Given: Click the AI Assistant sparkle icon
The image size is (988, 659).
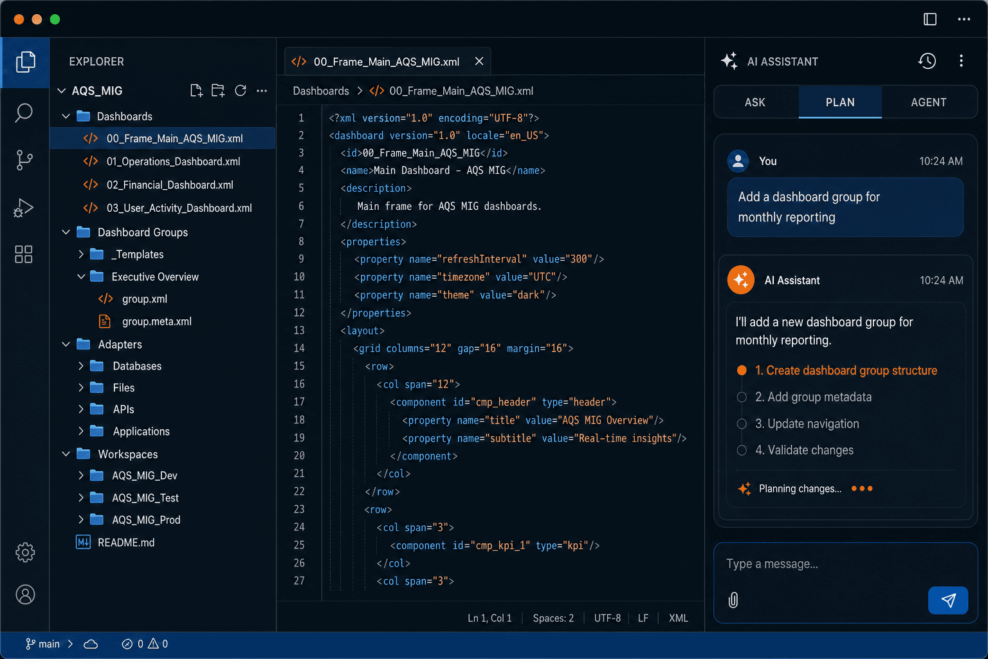Looking at the screenshot, I should coord(729,61).
